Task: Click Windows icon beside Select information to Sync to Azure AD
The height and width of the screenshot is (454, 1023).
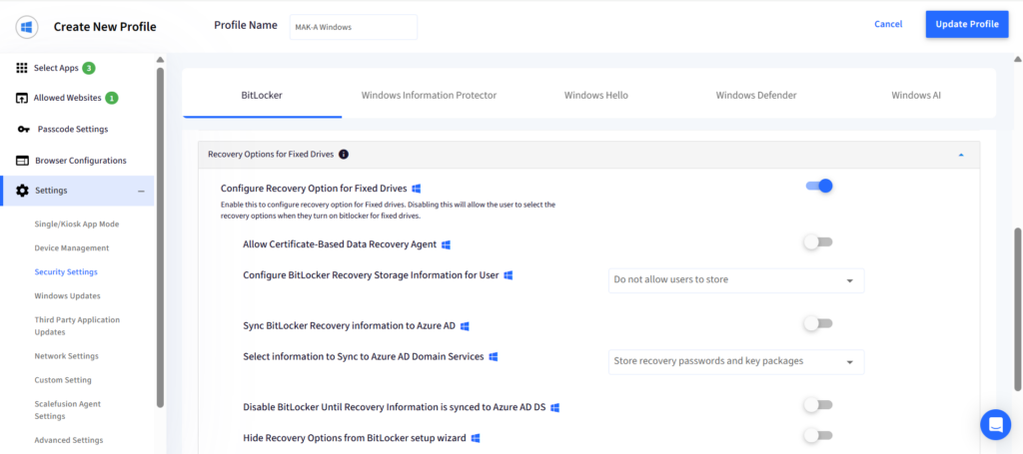Action: click(x=494, y=357)
